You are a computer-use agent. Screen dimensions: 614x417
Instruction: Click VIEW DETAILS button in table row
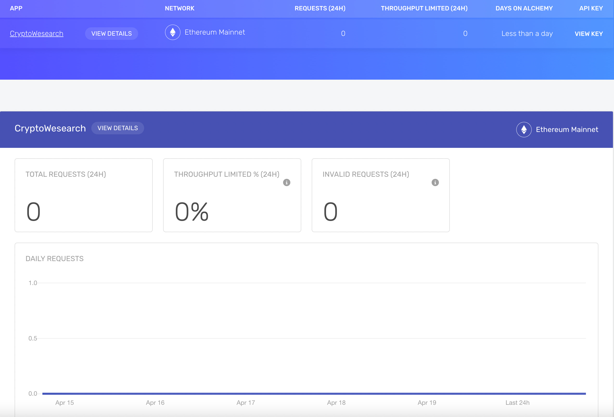tap(111, 34)
